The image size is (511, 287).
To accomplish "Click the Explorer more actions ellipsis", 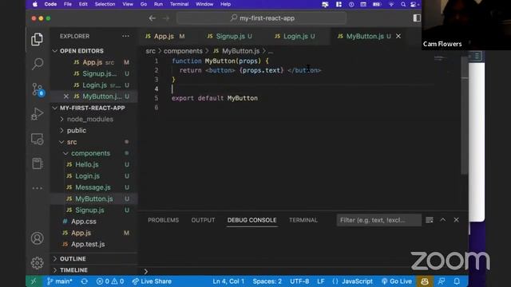I will (125, 36).
